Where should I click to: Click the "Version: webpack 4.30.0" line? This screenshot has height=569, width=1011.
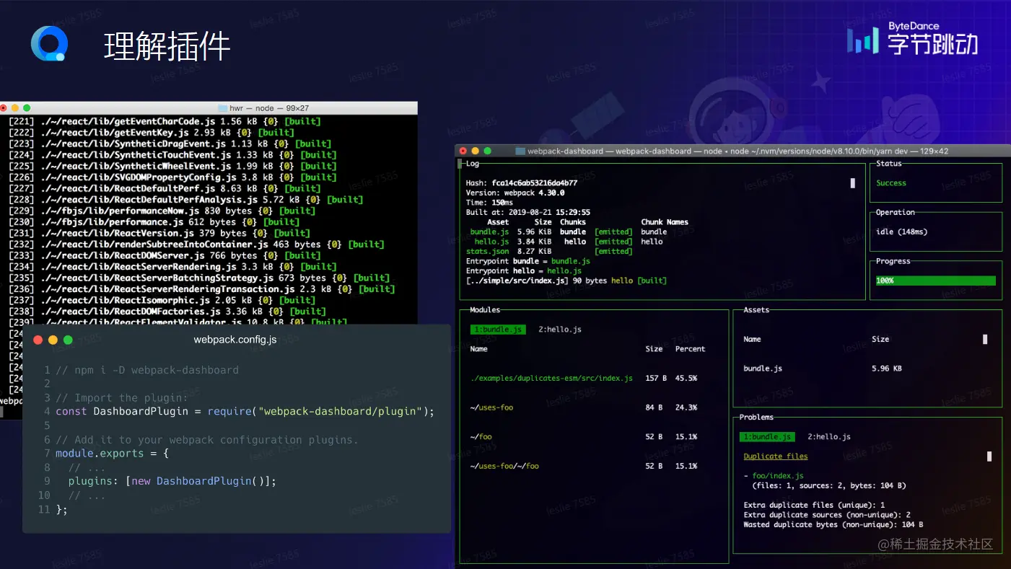point(515,193)
